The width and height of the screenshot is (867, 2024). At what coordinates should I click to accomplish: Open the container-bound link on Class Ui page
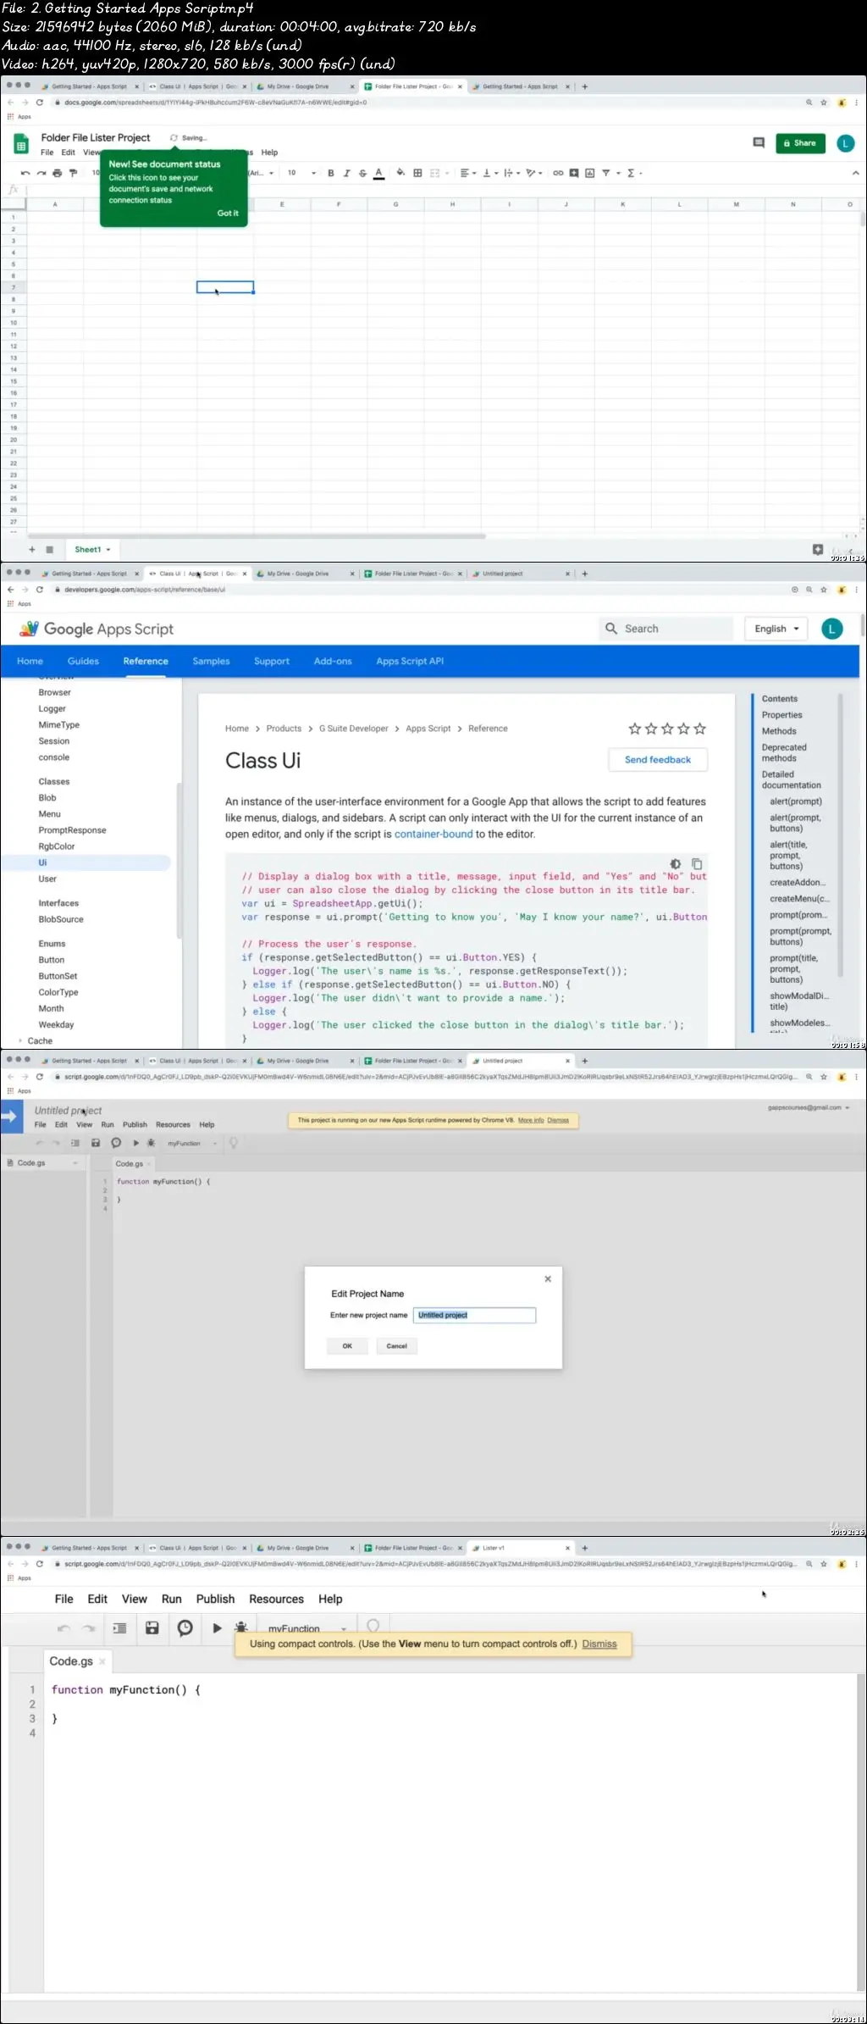433,834
